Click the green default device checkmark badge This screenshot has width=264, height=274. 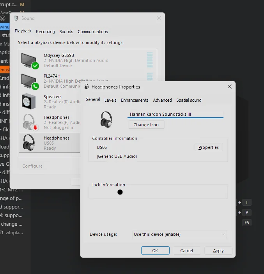[x=35, y=66]
